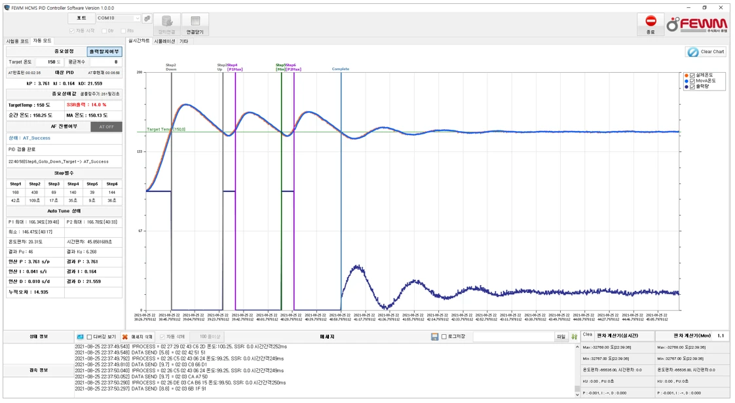Open the 실시간차트 tab

139,41
